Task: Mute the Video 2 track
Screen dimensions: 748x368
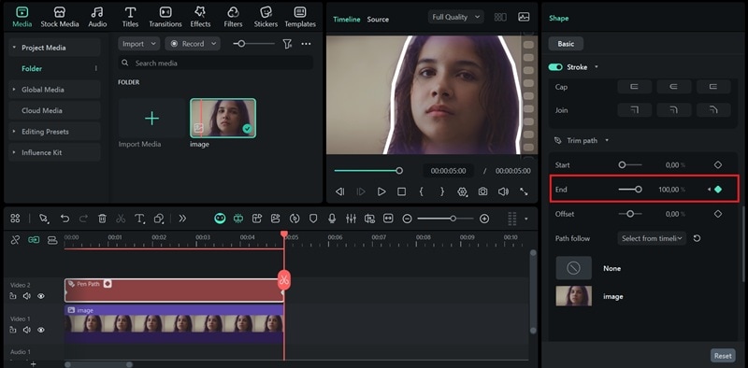Action: pos(27,296)
